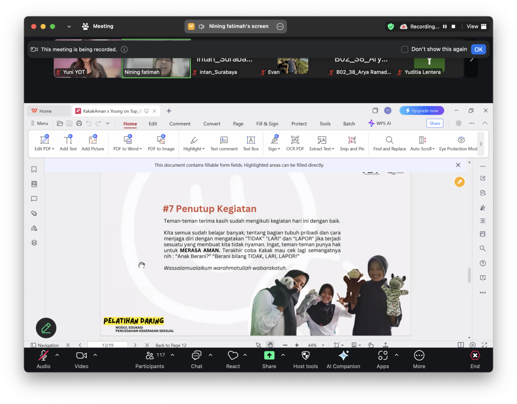
Task: Open the bookmark panel in left sidebar
Action: [x=34, y=169]
